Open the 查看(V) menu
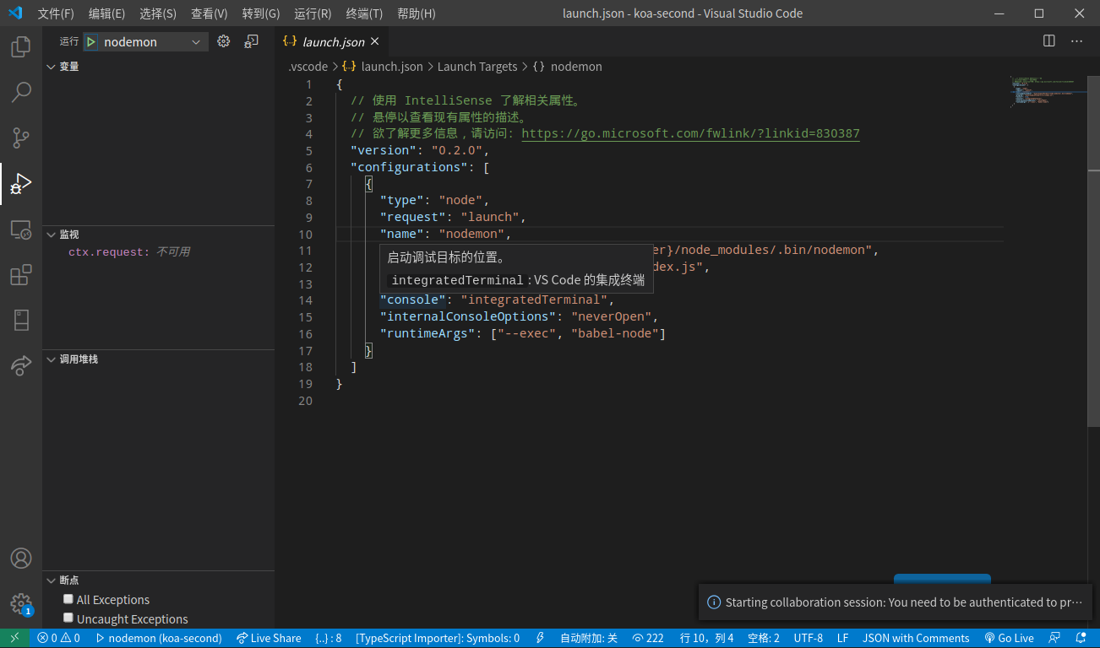Viewport: 1100px width, 648px height. 209,13
